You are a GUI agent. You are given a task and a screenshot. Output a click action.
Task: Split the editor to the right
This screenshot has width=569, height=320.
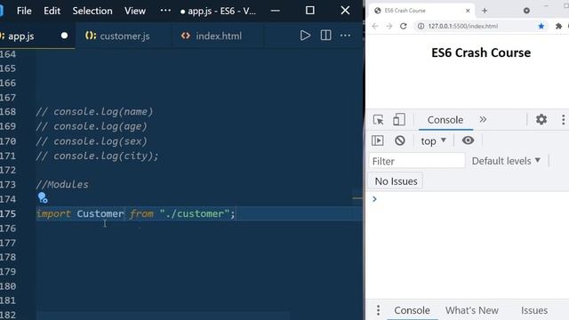click(x=325, y=36)
